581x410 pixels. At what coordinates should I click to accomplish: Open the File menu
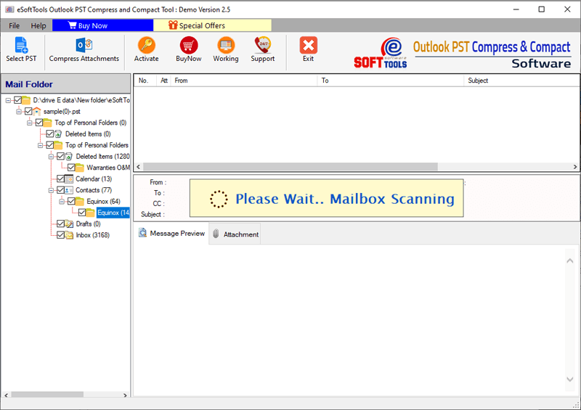pyautogui.click(x=14, y=25)
